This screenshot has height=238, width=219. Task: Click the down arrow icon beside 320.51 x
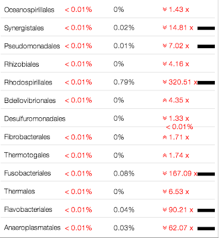click(164, 82)
